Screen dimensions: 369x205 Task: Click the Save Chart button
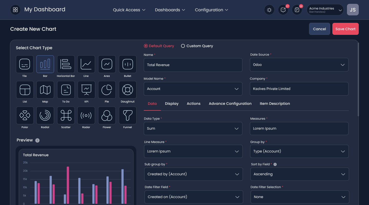pos(345,29)
